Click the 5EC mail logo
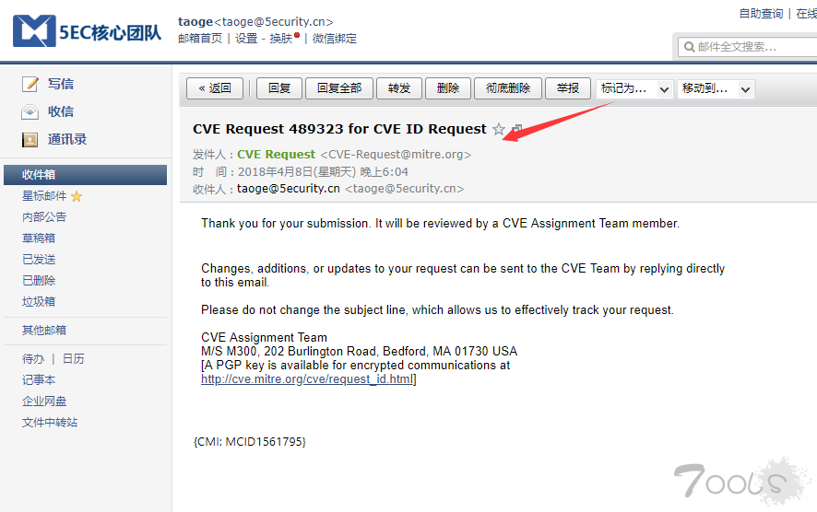 [87, 31]
